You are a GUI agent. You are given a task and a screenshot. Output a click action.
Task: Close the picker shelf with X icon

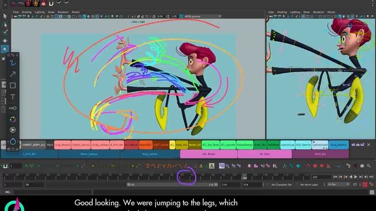coord(368,145)
